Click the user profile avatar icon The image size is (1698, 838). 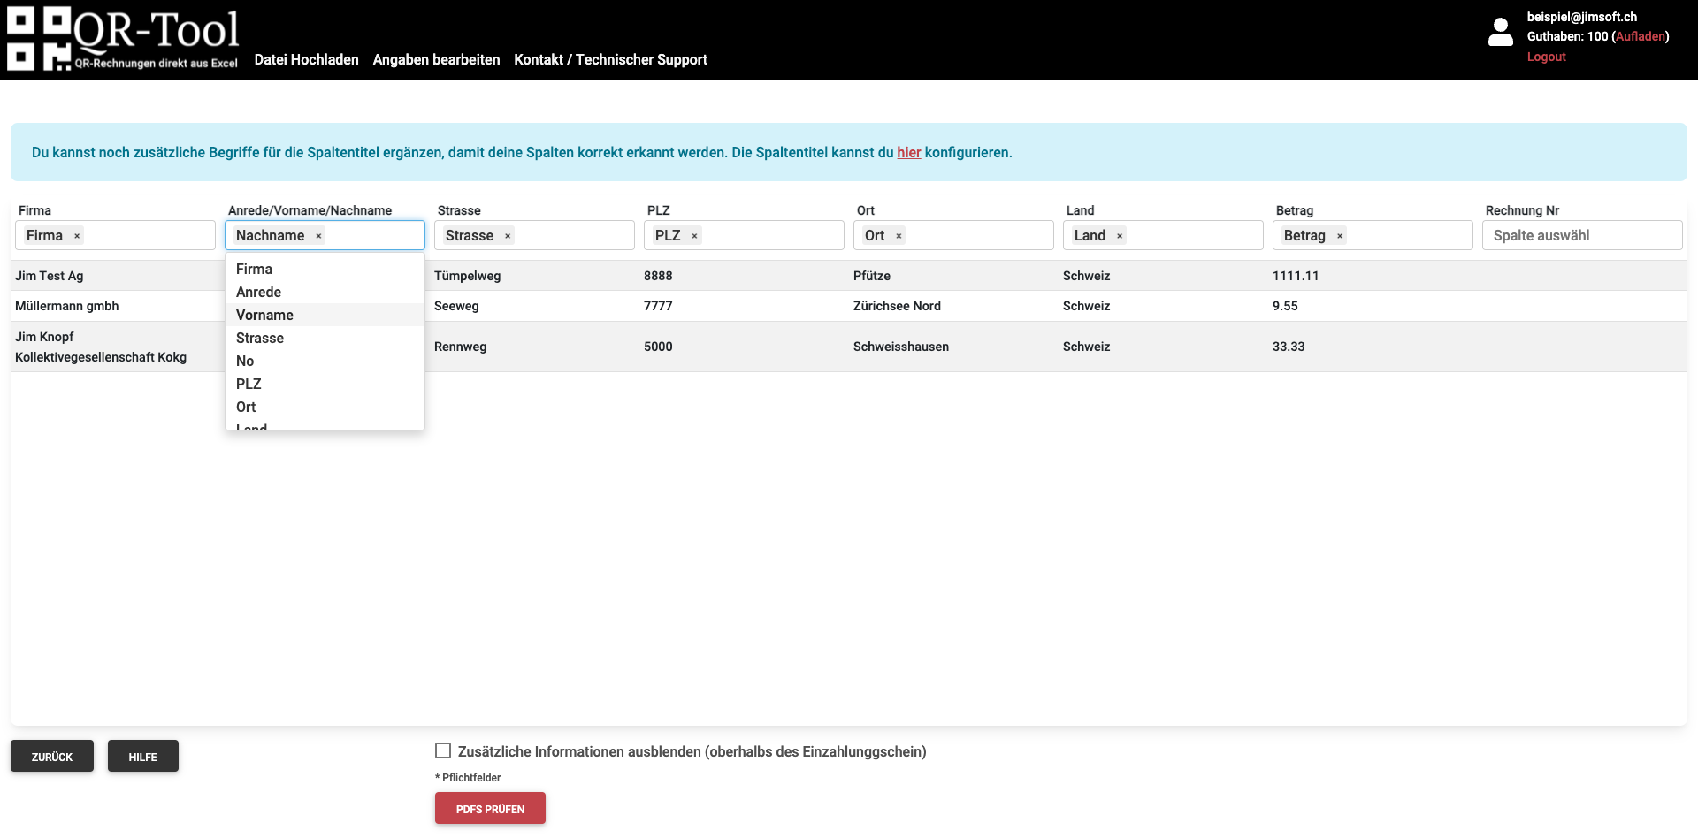pyautogui.click(x=1501, y=32)
